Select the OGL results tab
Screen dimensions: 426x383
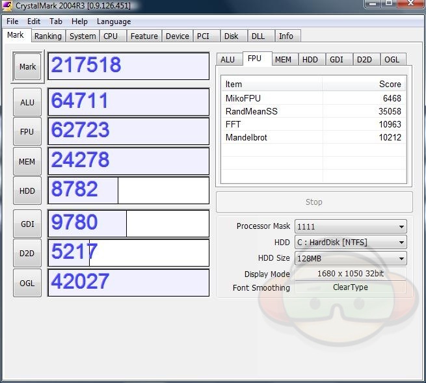[392, 59]
